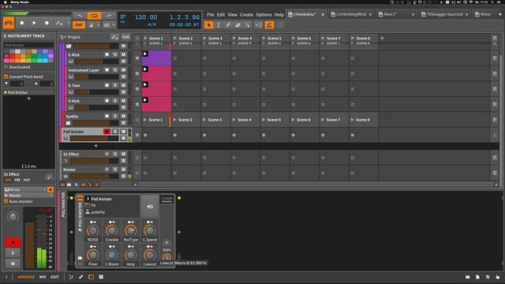Screen dimensions: 505x284
Task: Arm global recording in the transport
Action: (x=47, y=23)
